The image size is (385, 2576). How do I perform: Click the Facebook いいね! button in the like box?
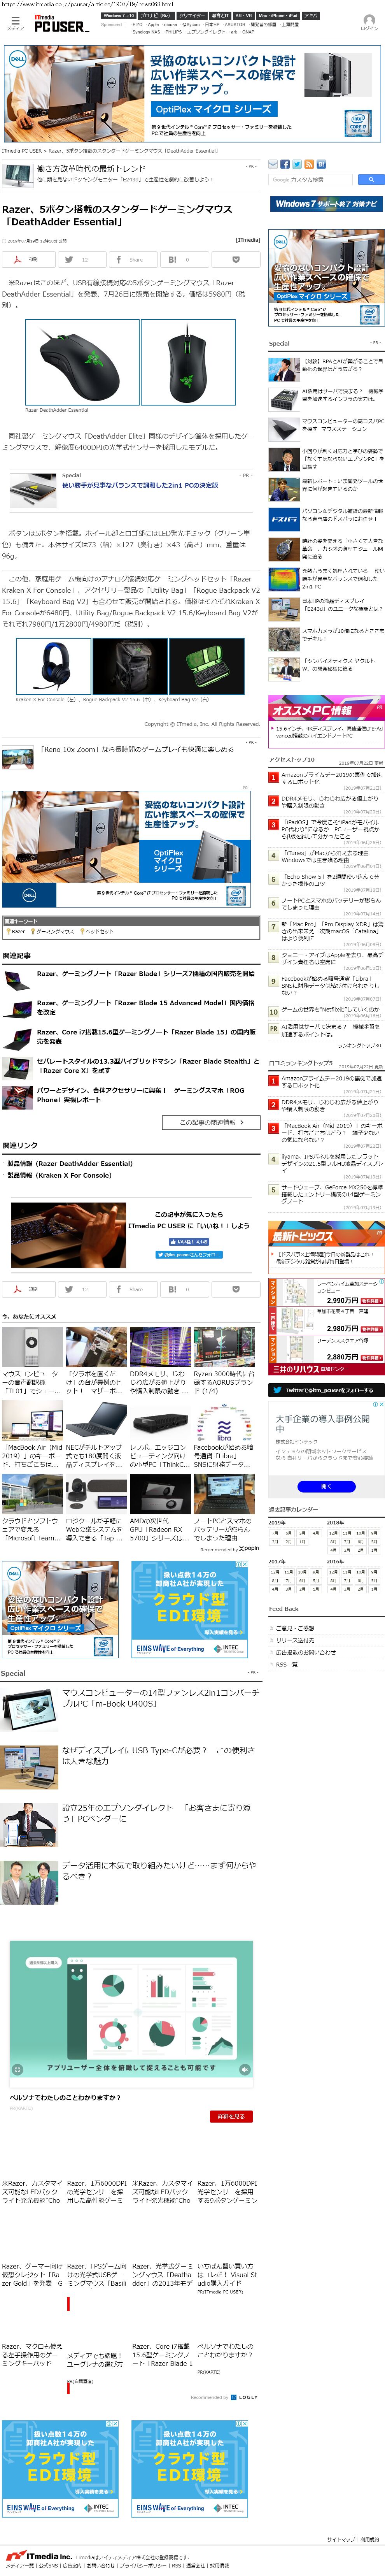click(189, 1241)
